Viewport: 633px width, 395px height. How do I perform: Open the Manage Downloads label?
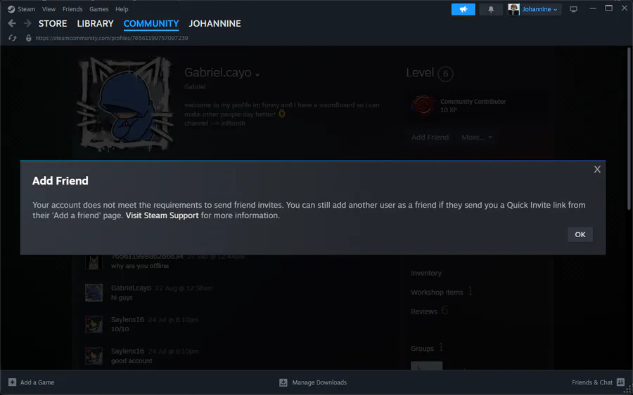319,382
